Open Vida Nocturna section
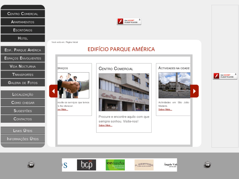This screenshot has width=239, height=179. point(23,66)
